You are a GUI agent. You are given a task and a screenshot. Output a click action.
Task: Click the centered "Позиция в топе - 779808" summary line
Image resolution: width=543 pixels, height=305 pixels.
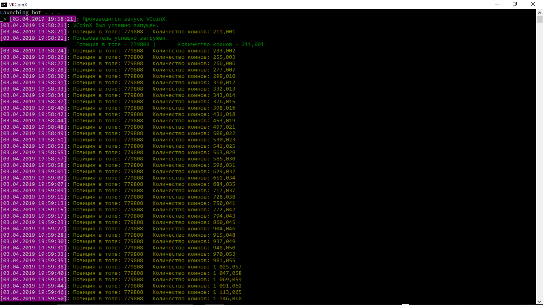point(113,44)
